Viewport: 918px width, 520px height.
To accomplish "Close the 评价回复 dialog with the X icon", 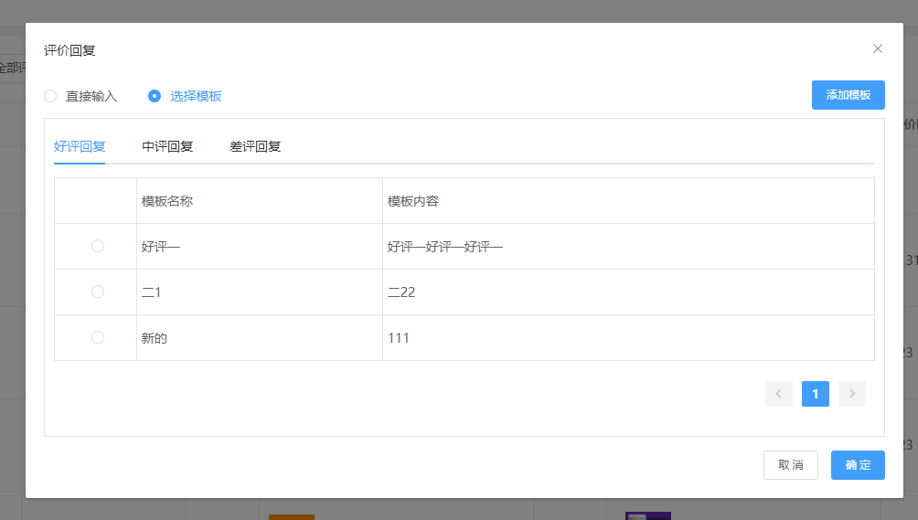I will coord(878,48).
